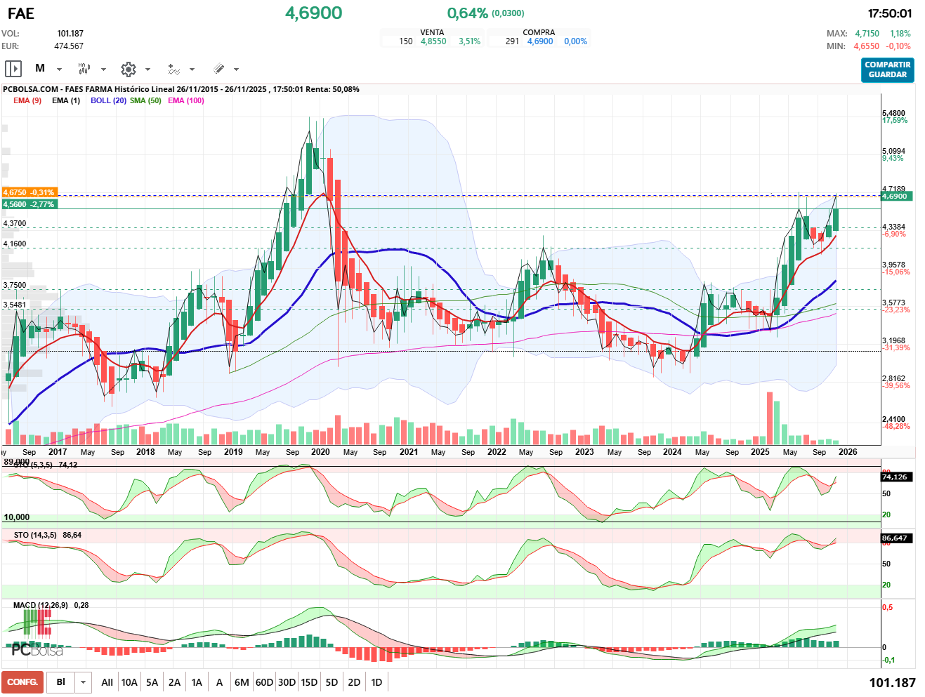This screenshot has height=697, width=925.
Task: Expand the drawing tools dropdown arrow
Action: click(x=236, y=69)
